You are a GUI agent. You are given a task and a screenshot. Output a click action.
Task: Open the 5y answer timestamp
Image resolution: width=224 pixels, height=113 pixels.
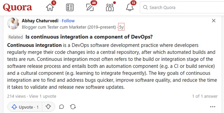[121, 27]
